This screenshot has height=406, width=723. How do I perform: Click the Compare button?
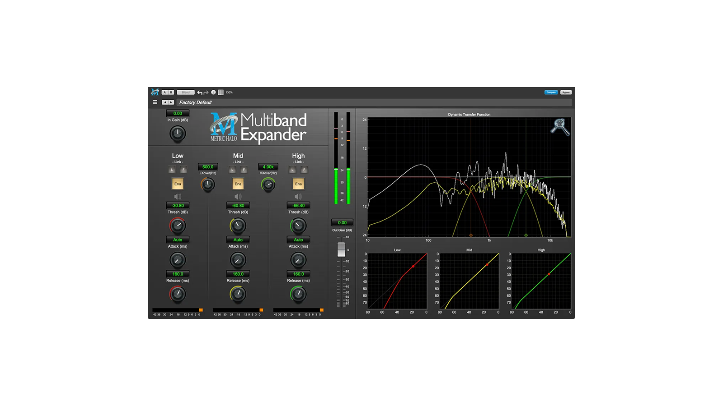point(551,92)
